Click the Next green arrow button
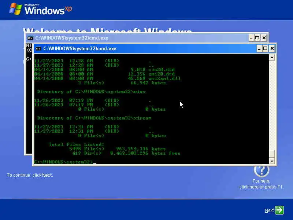293x220 pixels. 279,210
